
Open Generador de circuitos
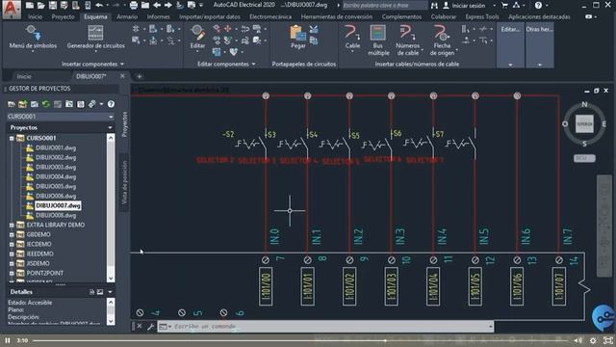95,38
